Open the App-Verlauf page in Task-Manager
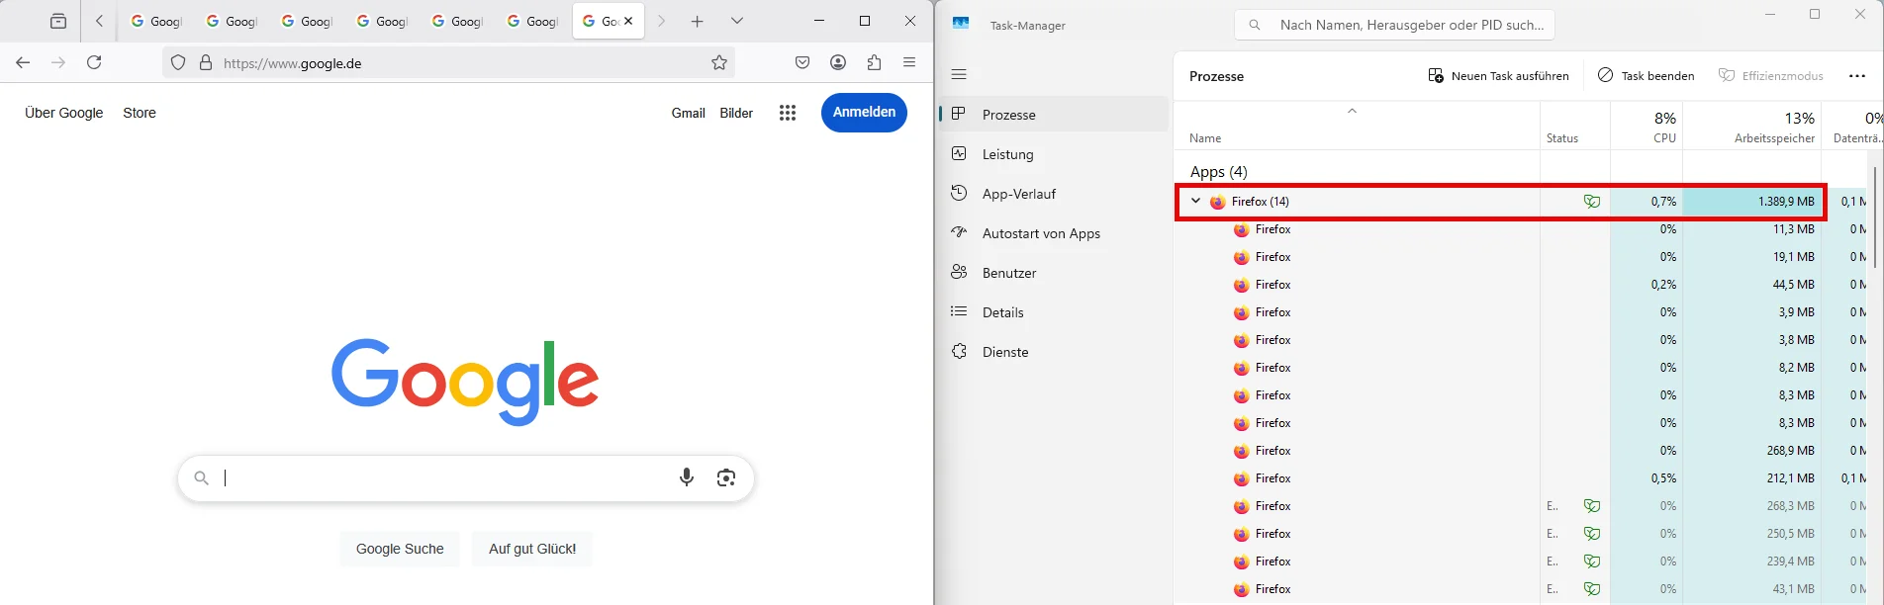The image size is (1884, 605). click(1054, 194)
